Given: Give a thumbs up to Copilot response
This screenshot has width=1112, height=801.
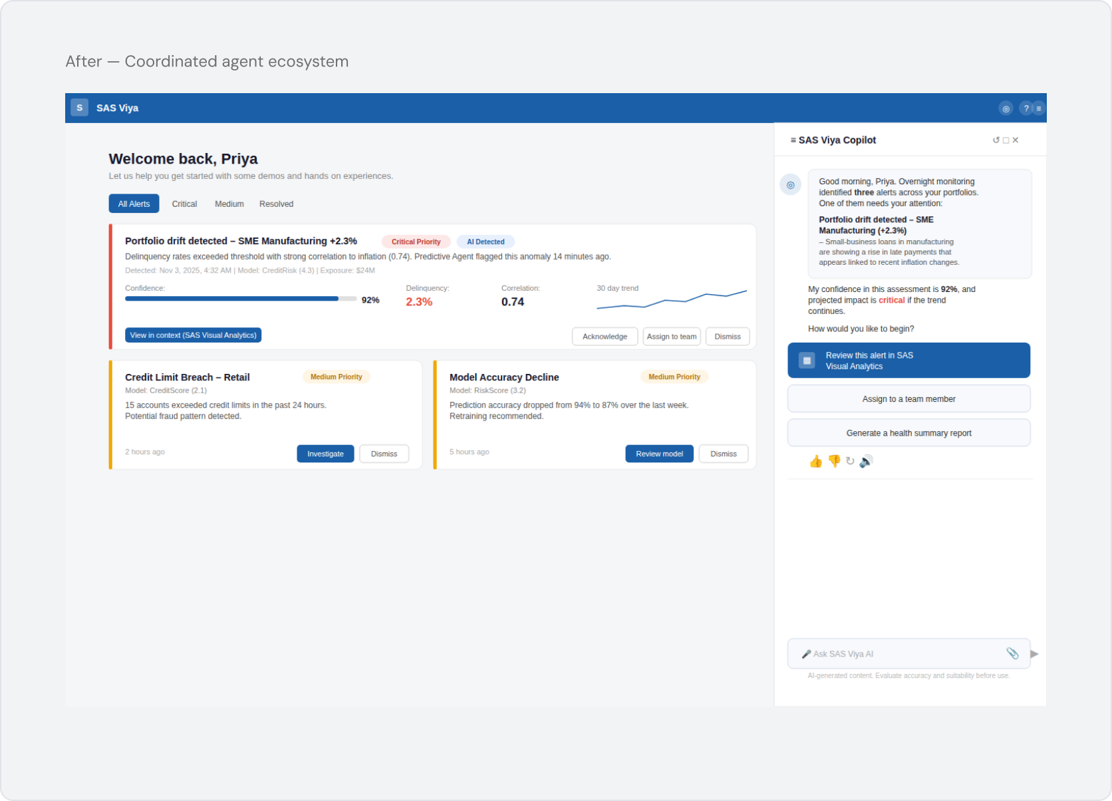Looking at the screenshot, I should click(x=815, y=461).
